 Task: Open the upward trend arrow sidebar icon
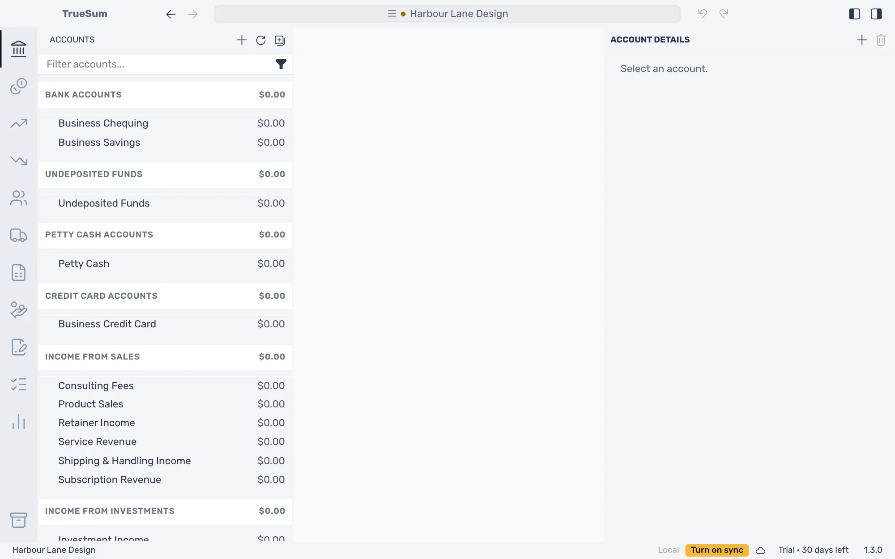[x=18, y=123]
